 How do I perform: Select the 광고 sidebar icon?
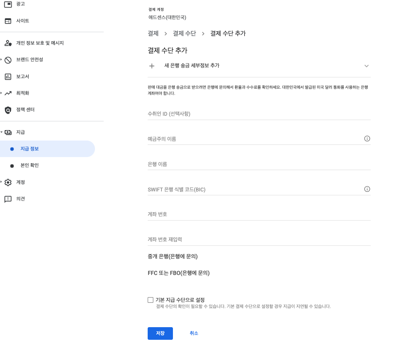(x=8, y=4)
